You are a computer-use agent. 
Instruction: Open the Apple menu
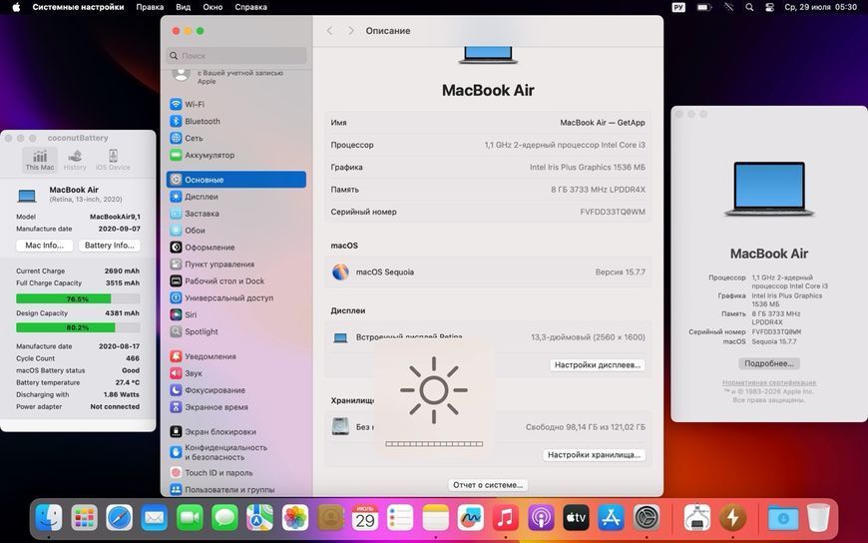(x=16, y=7)
